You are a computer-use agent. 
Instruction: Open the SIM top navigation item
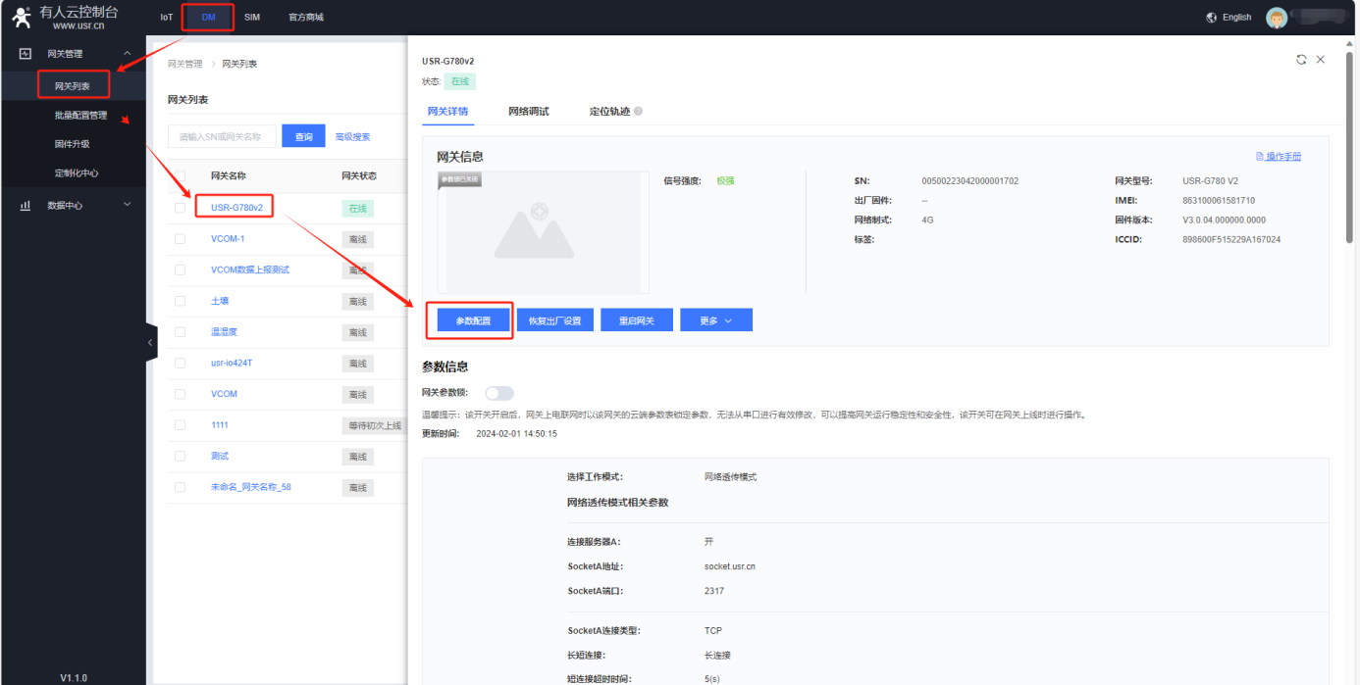pos(252,18)
